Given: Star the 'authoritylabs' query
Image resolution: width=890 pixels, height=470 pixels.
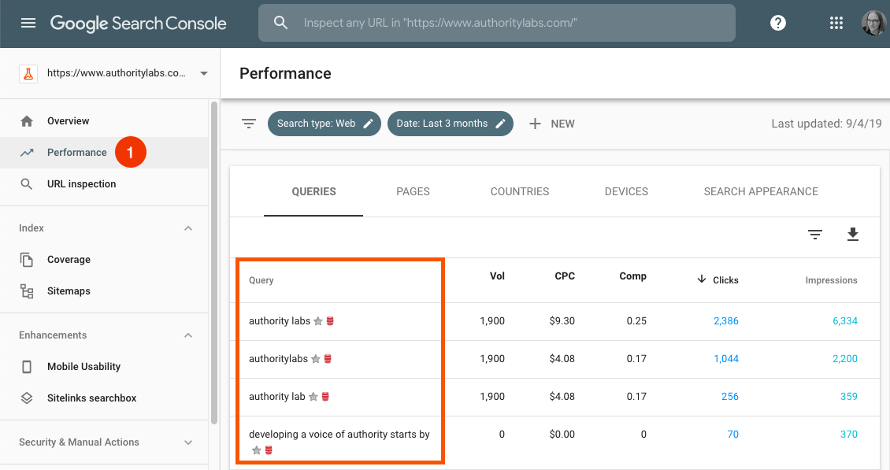Looking at the screenshot, I should (x=316, y=359).
